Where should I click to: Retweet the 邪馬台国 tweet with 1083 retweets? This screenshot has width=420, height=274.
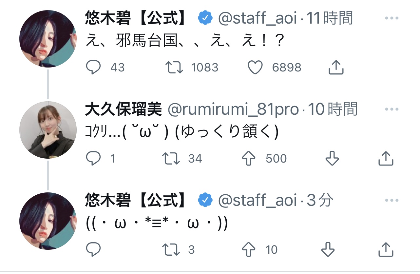tap(174, 68)
